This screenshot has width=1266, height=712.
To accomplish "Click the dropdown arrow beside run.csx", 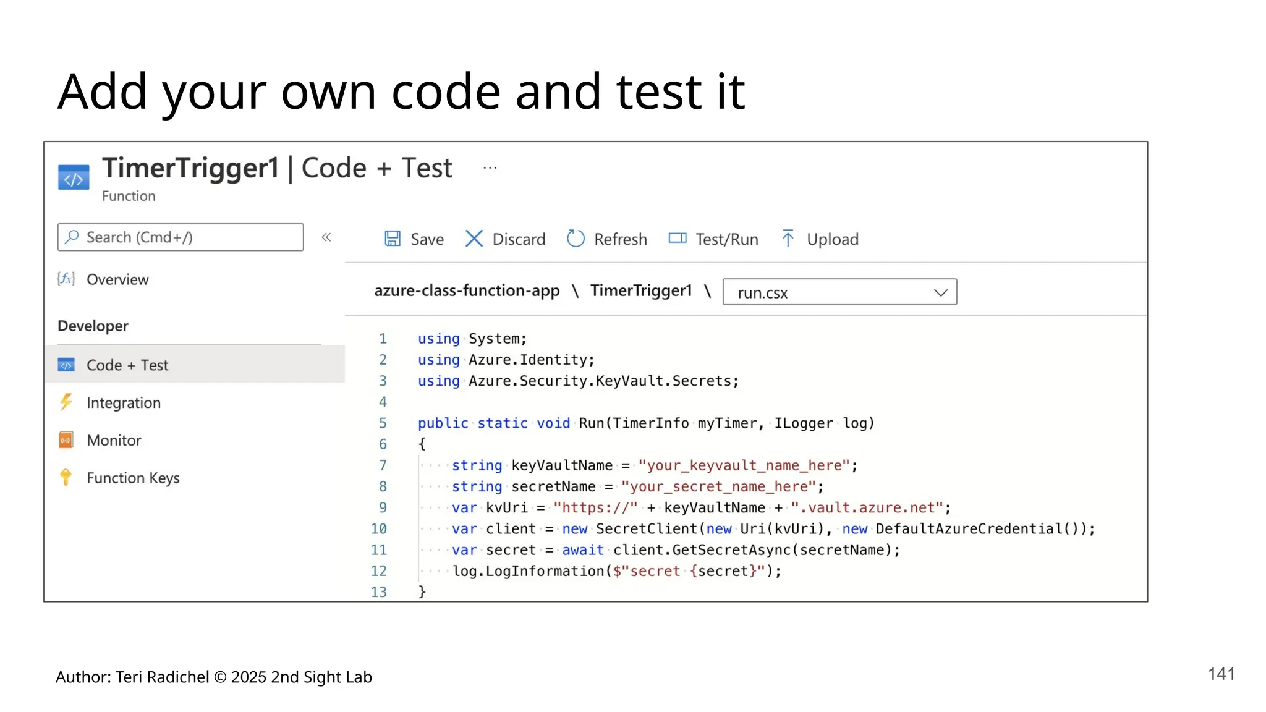I will (x=940, y=292).
